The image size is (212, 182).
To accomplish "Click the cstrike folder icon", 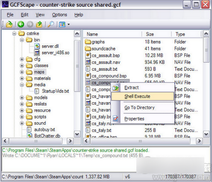I will pos(22,33).
